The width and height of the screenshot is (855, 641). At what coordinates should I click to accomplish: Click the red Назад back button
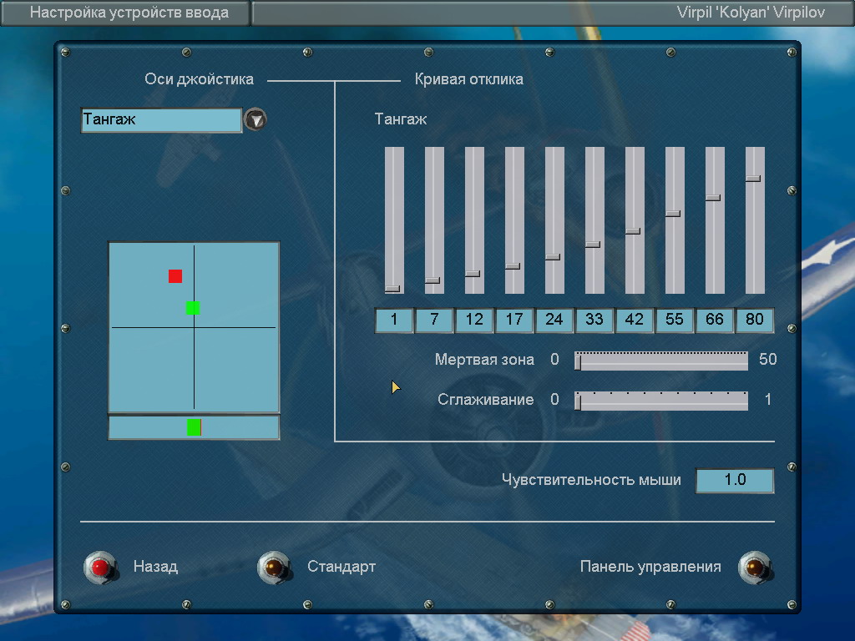101,568
